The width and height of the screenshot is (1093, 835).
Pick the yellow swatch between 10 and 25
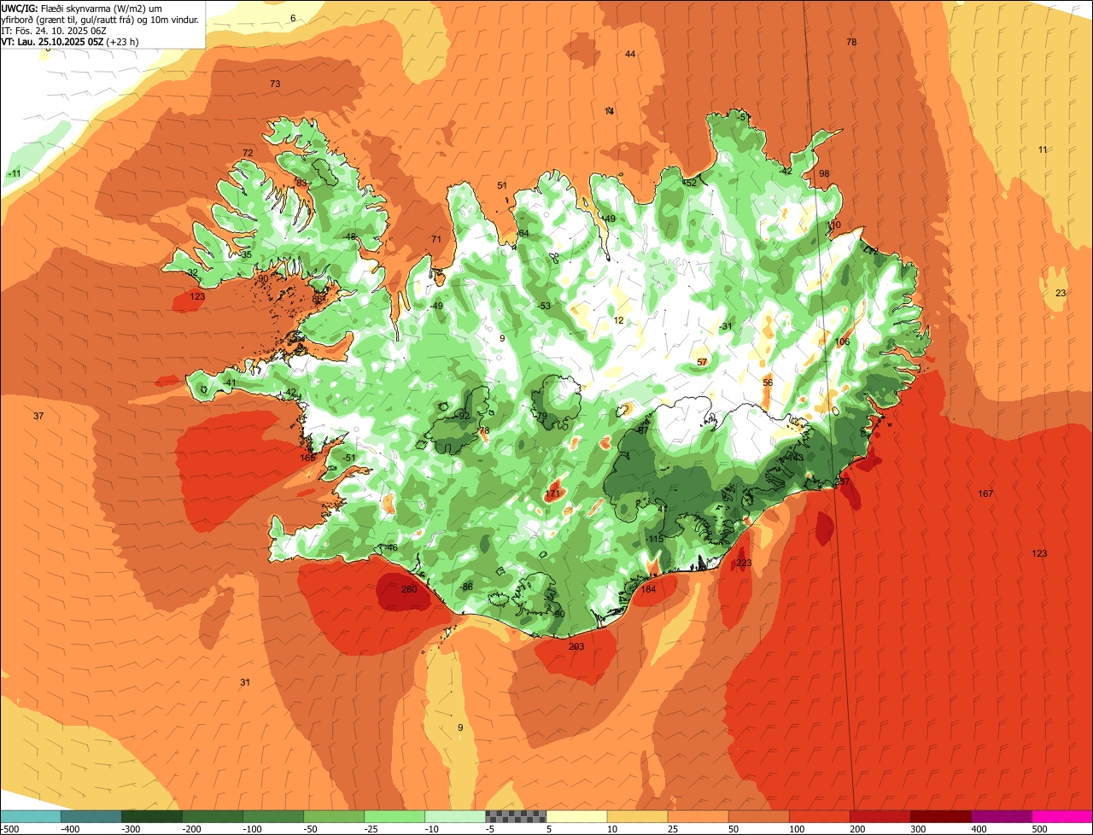[637, 816]
